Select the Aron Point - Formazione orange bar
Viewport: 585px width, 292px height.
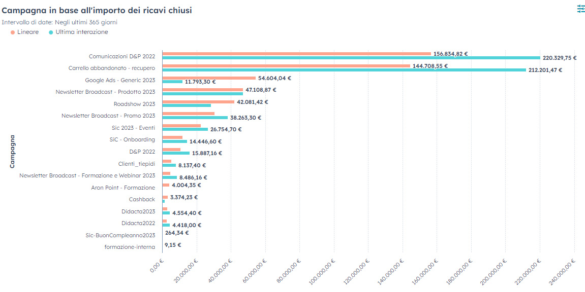(166, 185)
